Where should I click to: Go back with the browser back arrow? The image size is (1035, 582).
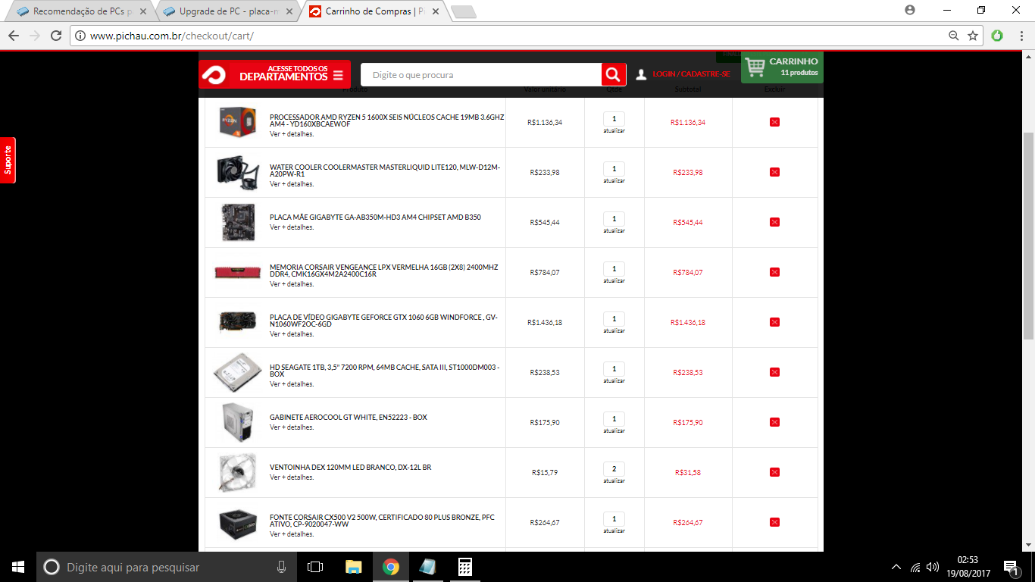pos(13,36)
